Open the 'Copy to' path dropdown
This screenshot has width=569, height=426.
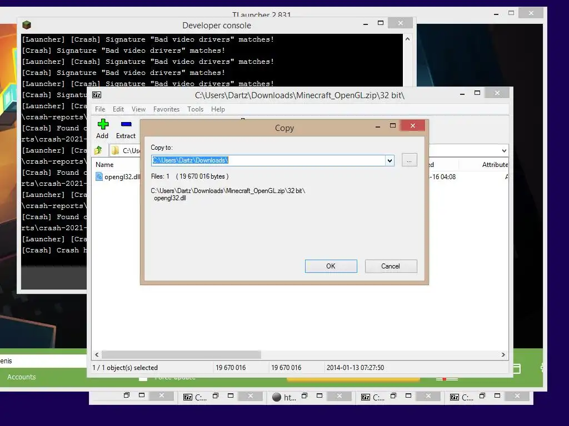(x=390, y=160)
